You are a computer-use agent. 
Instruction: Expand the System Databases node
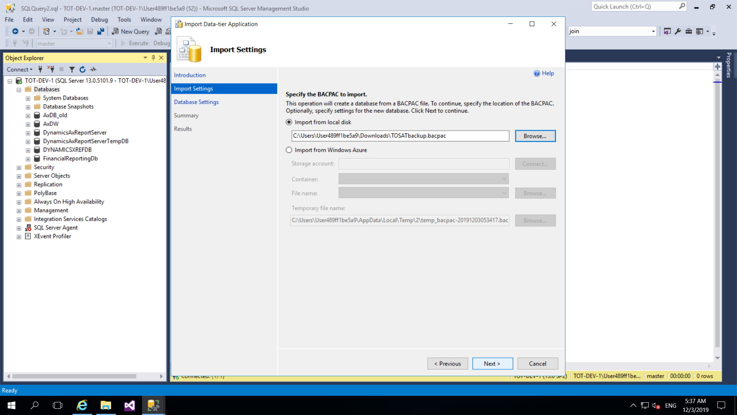[28, 98]
